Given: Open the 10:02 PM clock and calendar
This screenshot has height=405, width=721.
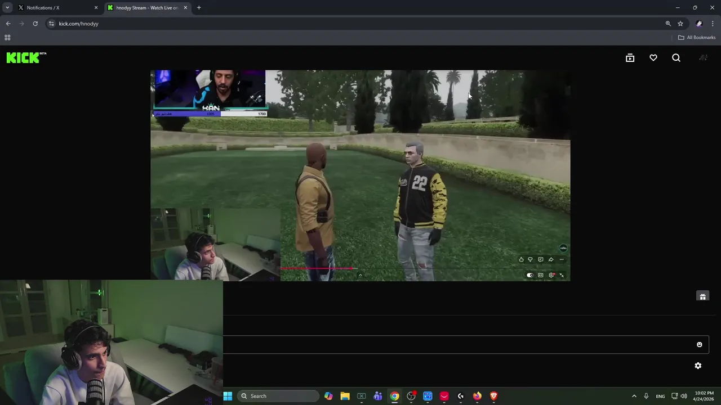Looking at the screenshot, I should click(704, 396).
